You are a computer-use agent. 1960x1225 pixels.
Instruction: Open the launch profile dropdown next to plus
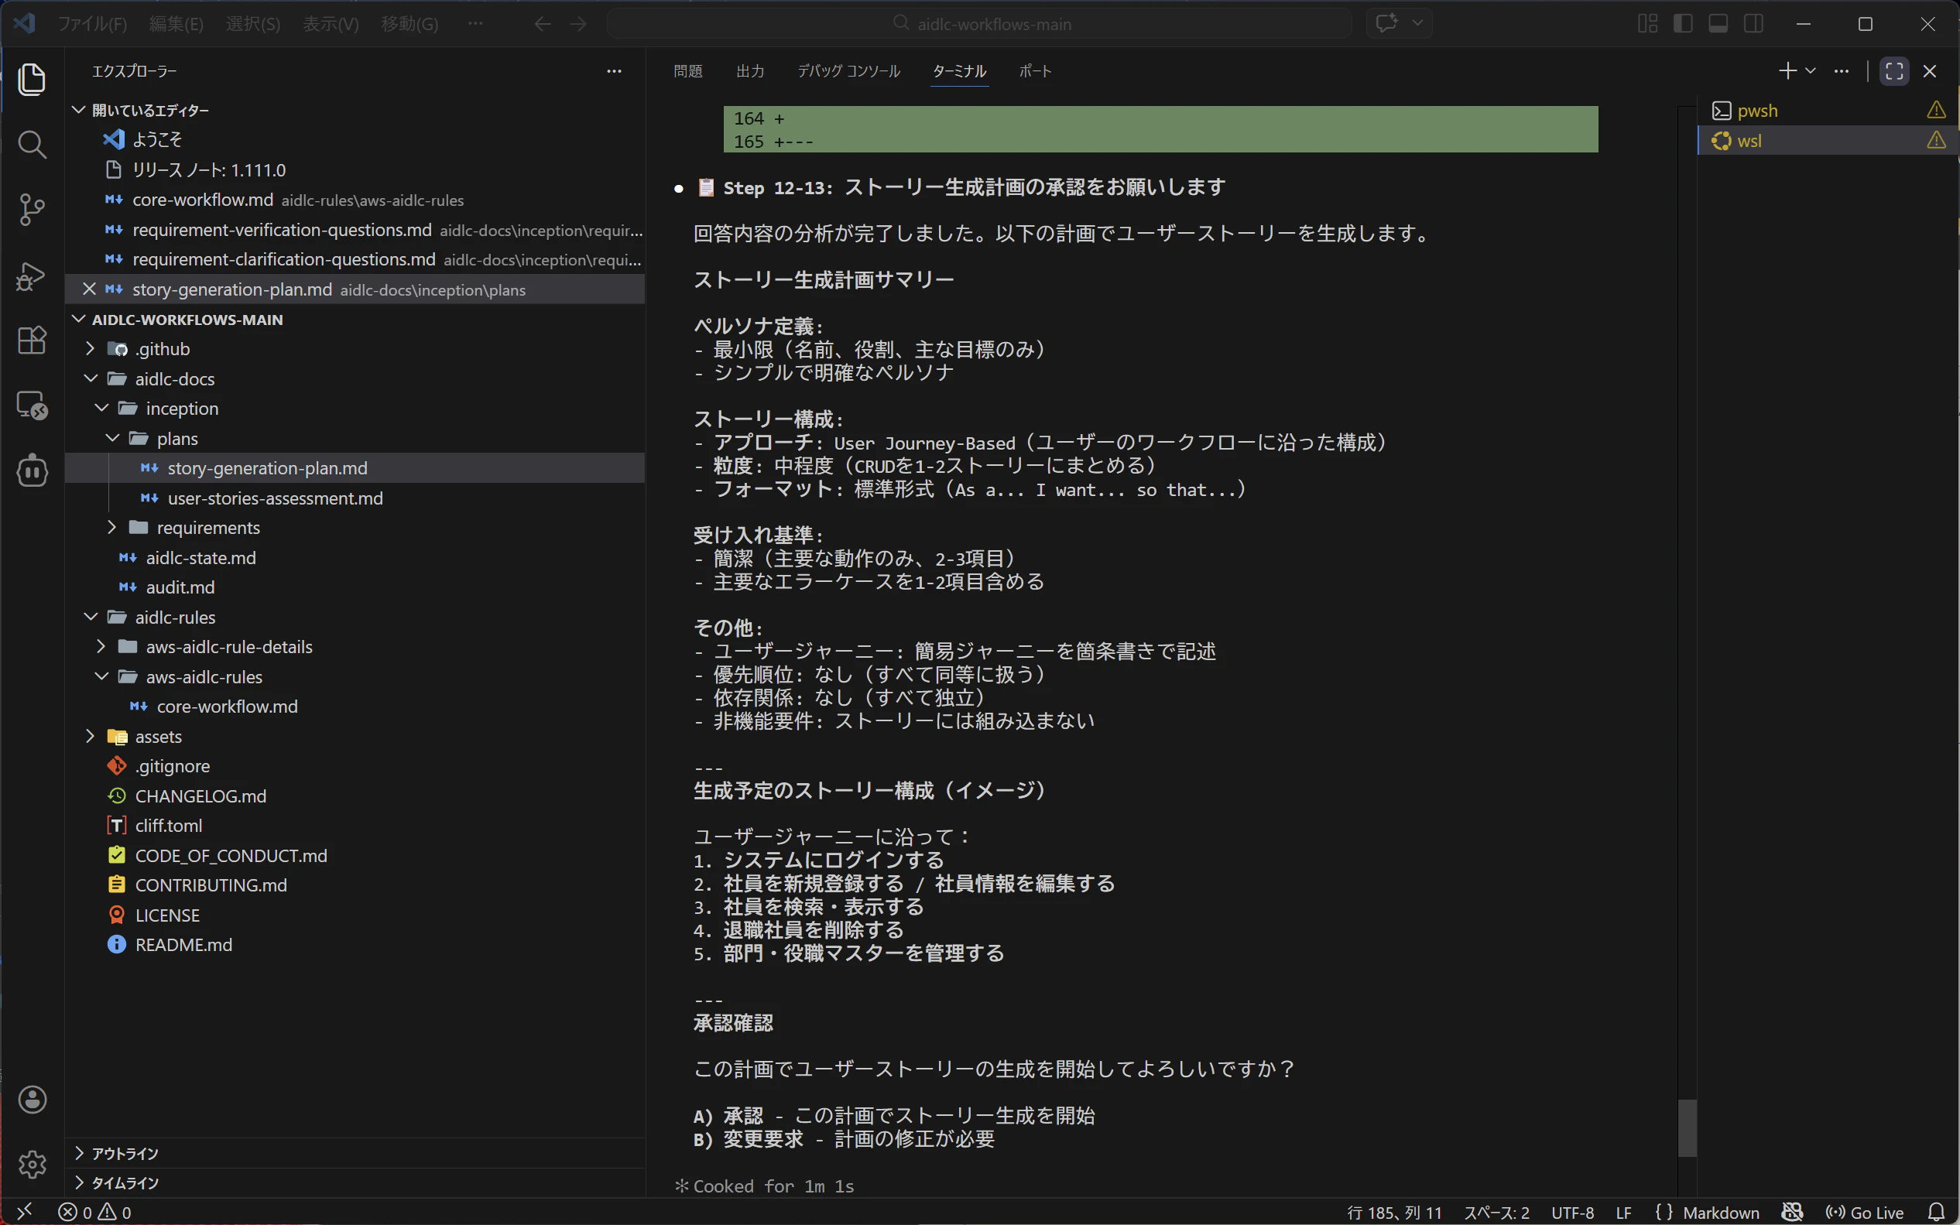point(1810,71)
